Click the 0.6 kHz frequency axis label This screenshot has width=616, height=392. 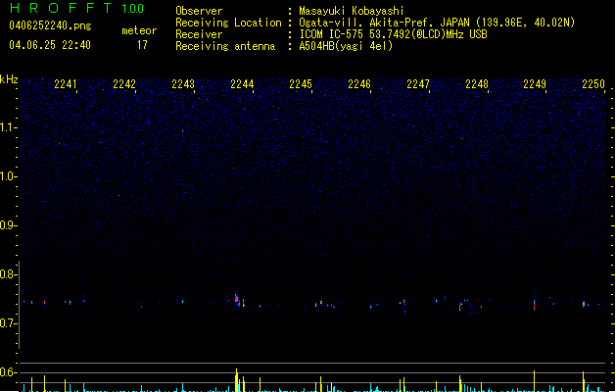9,372
